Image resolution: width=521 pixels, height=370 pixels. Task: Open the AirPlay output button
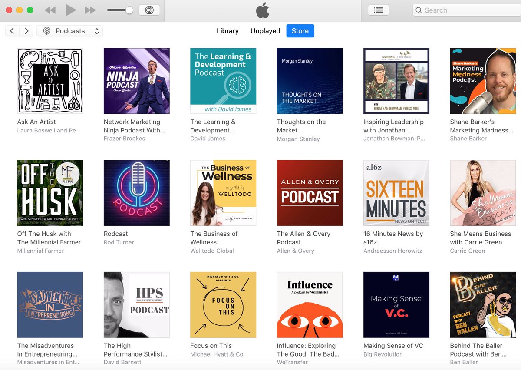pos(149,10)
